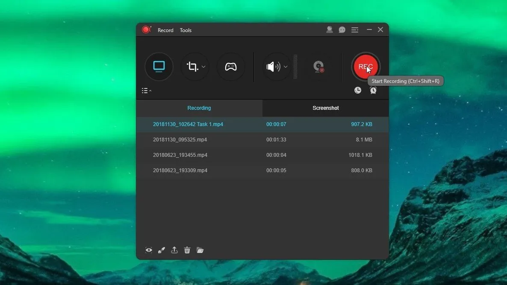
Task: Select full screen recording mode
Action: (159, 67)
